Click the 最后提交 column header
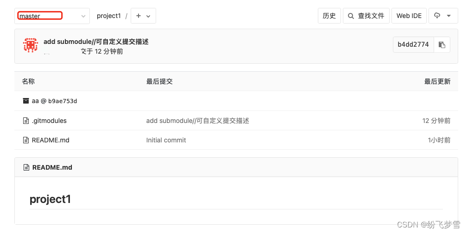Screen dimensions: 467x233 pos(159,81)
